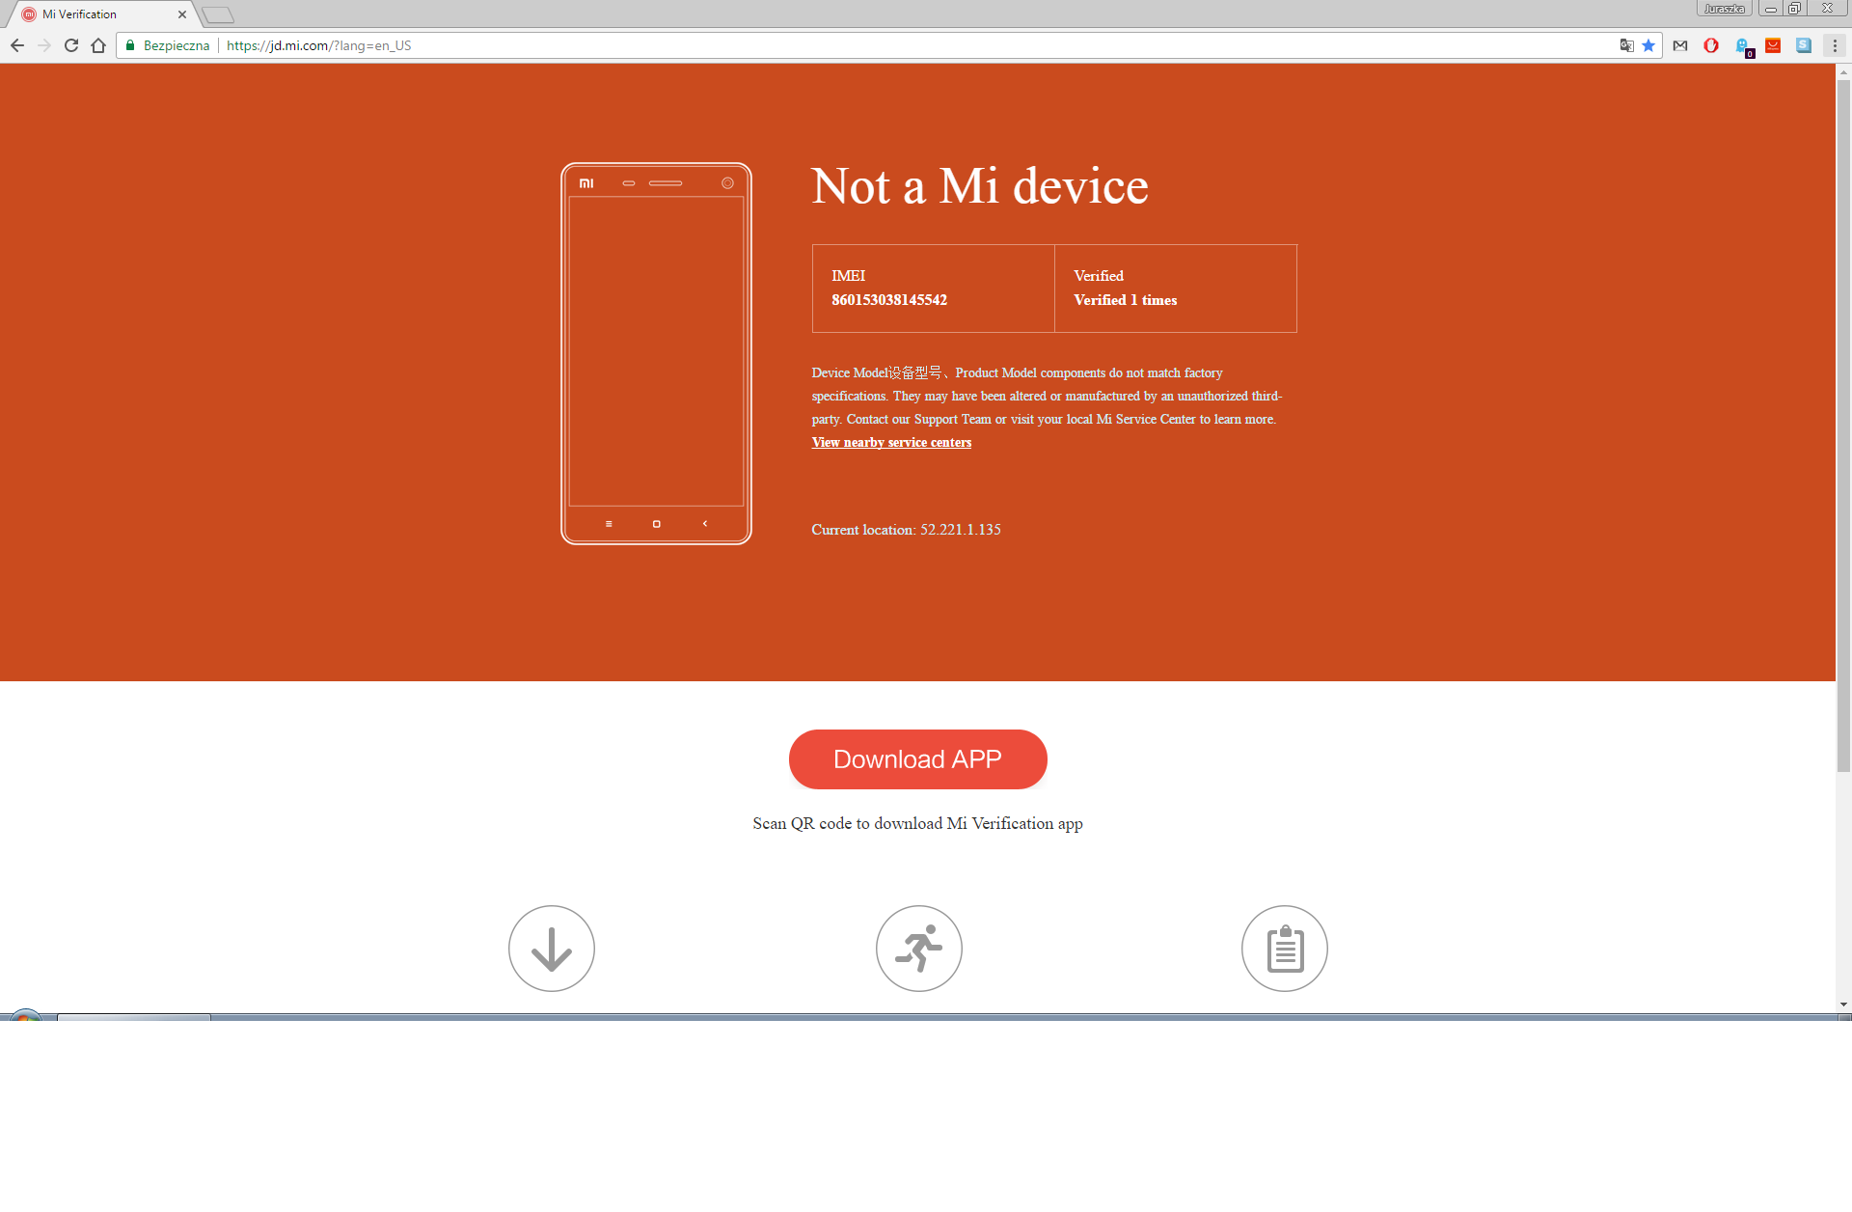Click the translate page icon
This screenshot has height=1212, width=1852.
1626,45
